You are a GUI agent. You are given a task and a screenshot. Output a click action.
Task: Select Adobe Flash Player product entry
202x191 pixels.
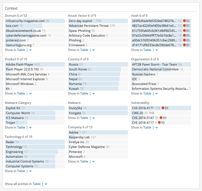point(19,64)
